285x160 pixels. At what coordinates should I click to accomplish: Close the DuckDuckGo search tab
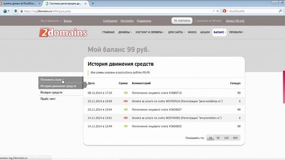tap(40, 4)
